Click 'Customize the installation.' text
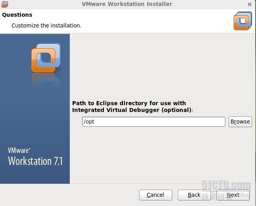This screenshot has width=256, height=206. 46,26
